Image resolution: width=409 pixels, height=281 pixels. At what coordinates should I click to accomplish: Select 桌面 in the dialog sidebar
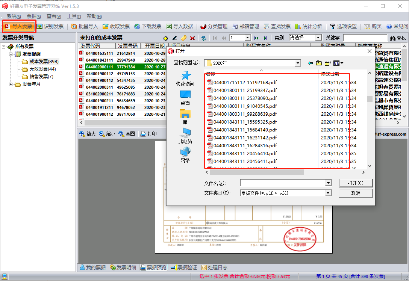(x=185, y=98)
